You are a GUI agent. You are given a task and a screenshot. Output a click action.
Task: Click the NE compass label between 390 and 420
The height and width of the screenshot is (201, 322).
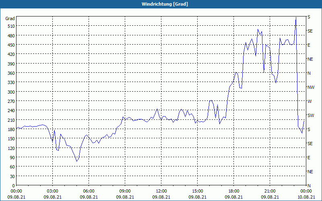tap(310, 59)
